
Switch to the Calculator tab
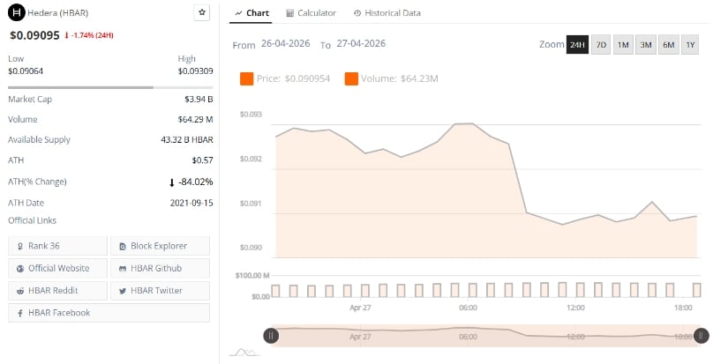(311, 13)
